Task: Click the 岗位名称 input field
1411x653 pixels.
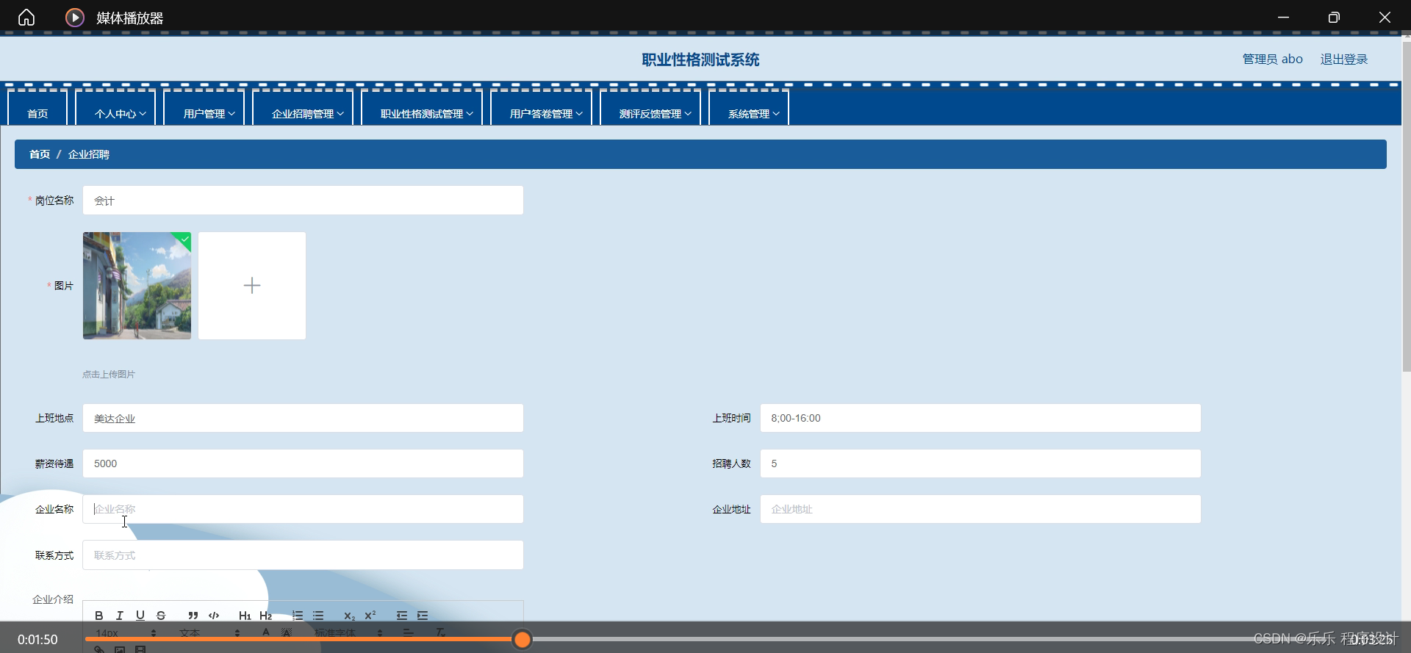Action: [303, 201]
